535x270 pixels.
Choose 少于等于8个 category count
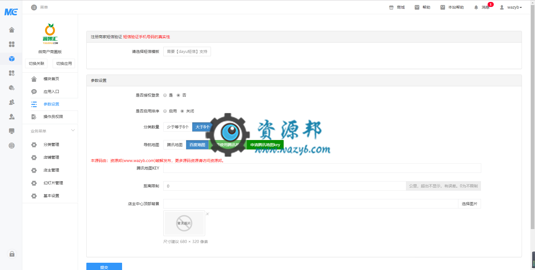coord(178,127)
